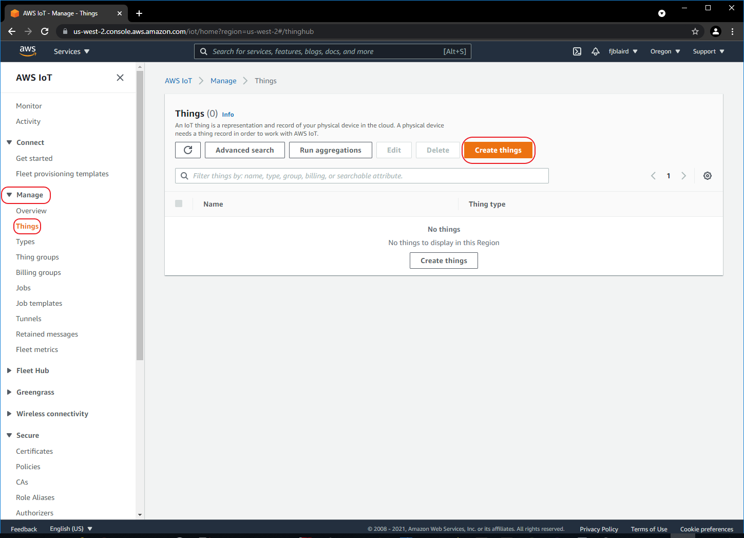
Task: Expand the Greengrass section
Action: 9,392
